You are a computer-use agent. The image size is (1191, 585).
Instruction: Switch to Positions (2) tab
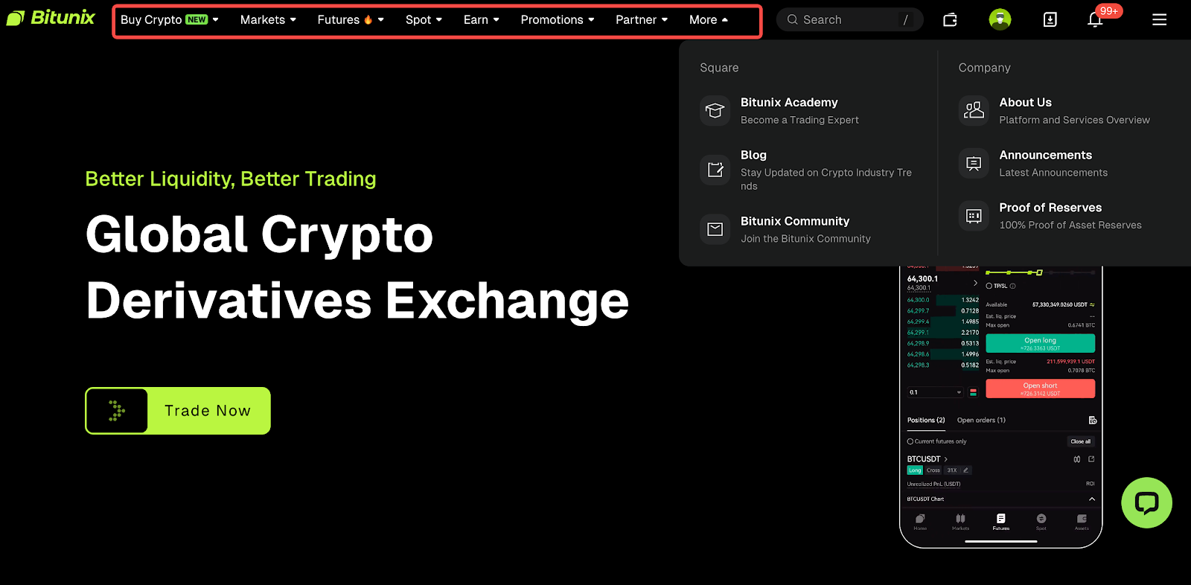tap(926, 421)
